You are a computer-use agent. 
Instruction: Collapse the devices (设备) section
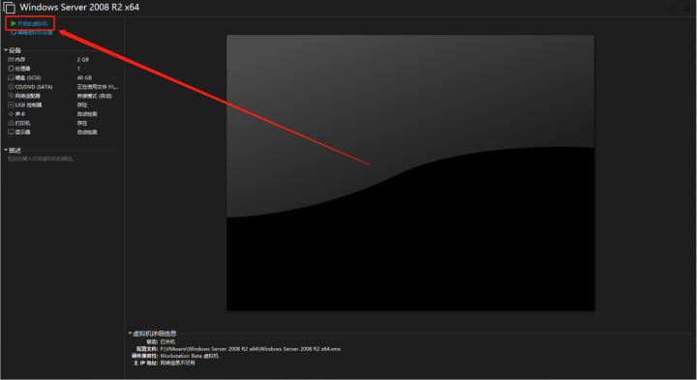pos(6,50)
